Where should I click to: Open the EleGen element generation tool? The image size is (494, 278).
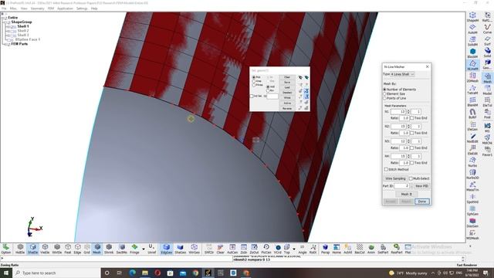point(472,126)
